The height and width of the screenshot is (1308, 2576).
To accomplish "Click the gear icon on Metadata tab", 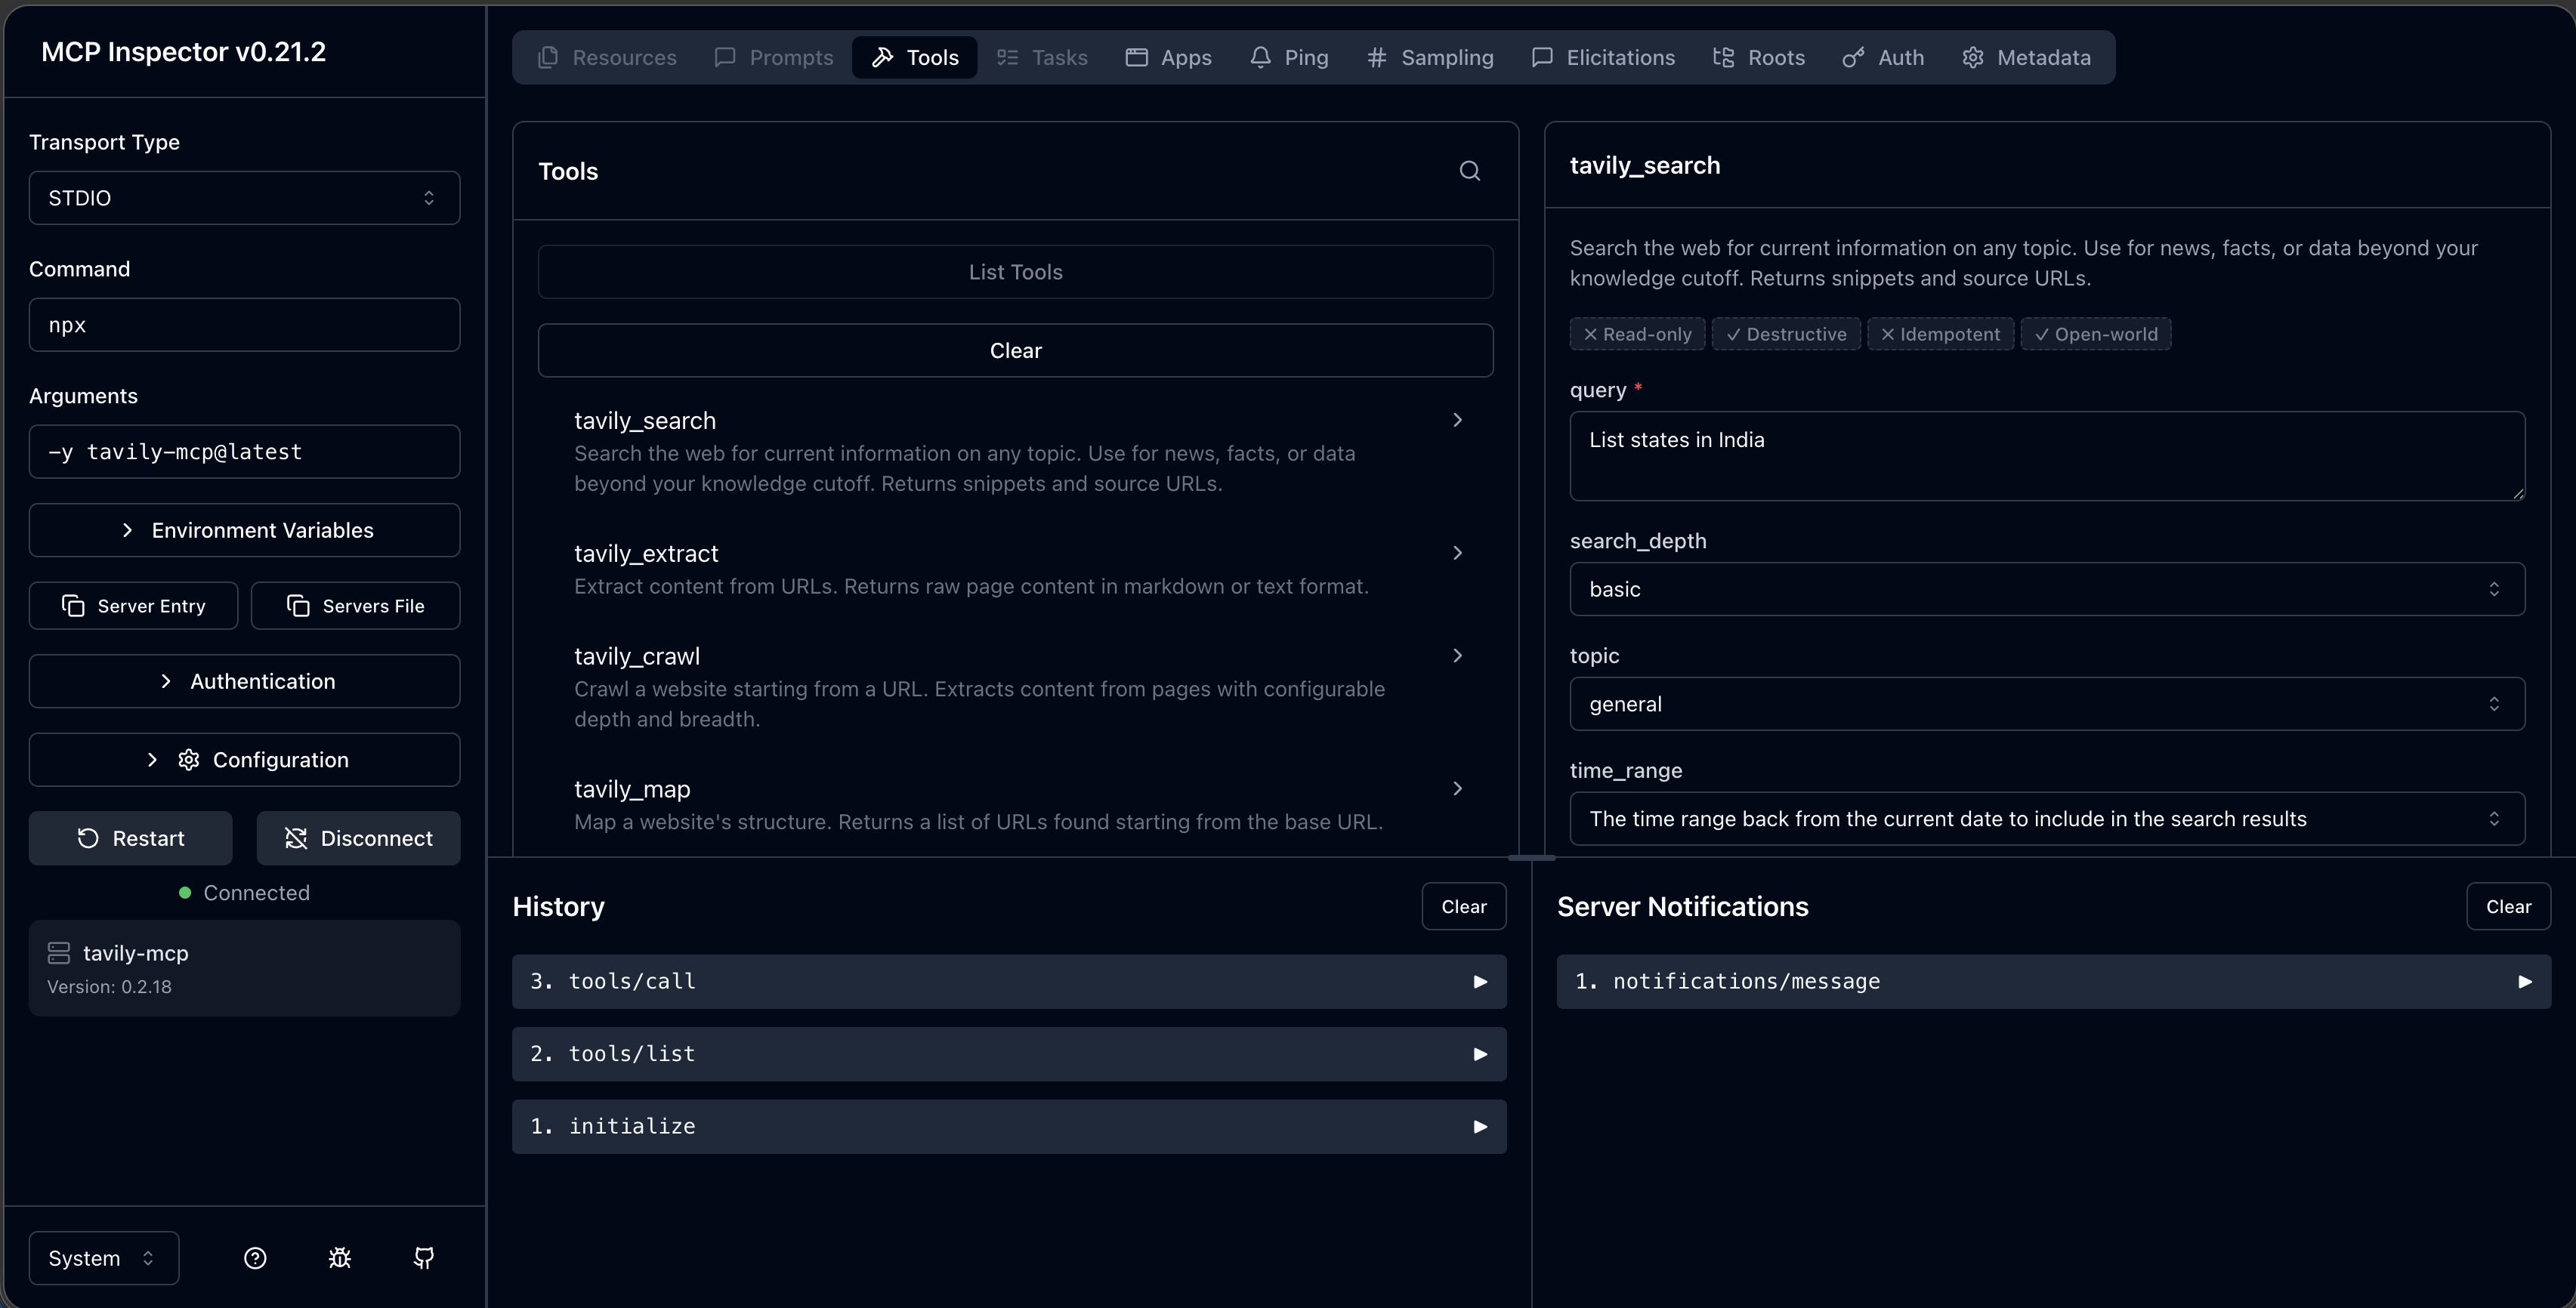I will pyautogui.click(x=1972, y=58).
